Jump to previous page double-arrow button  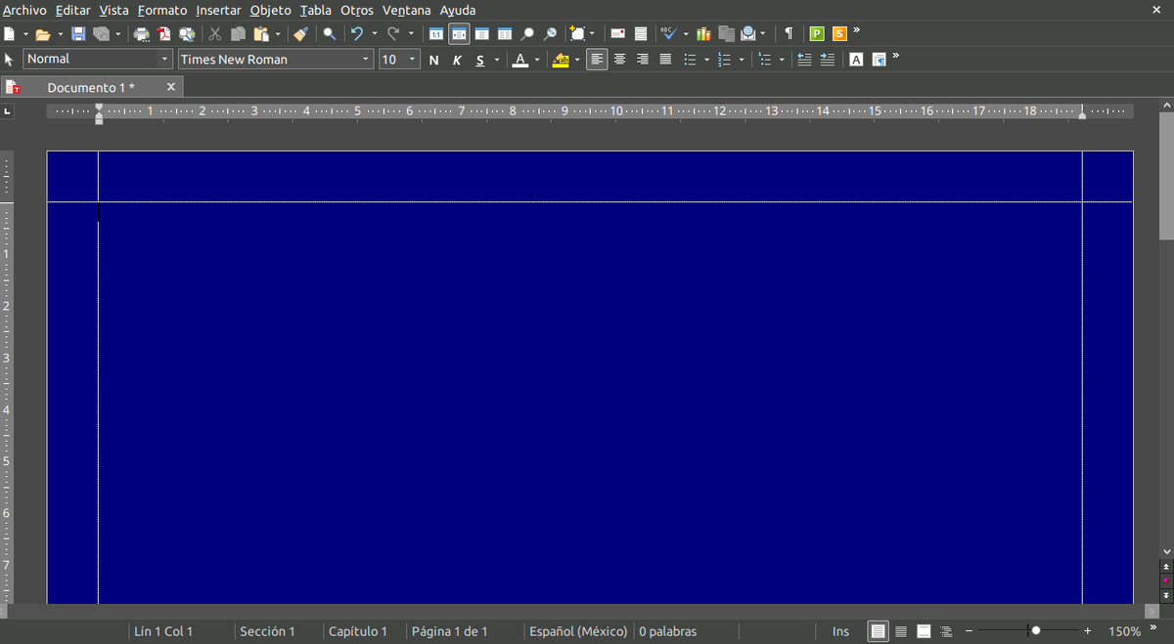[x=1166, y=567]
